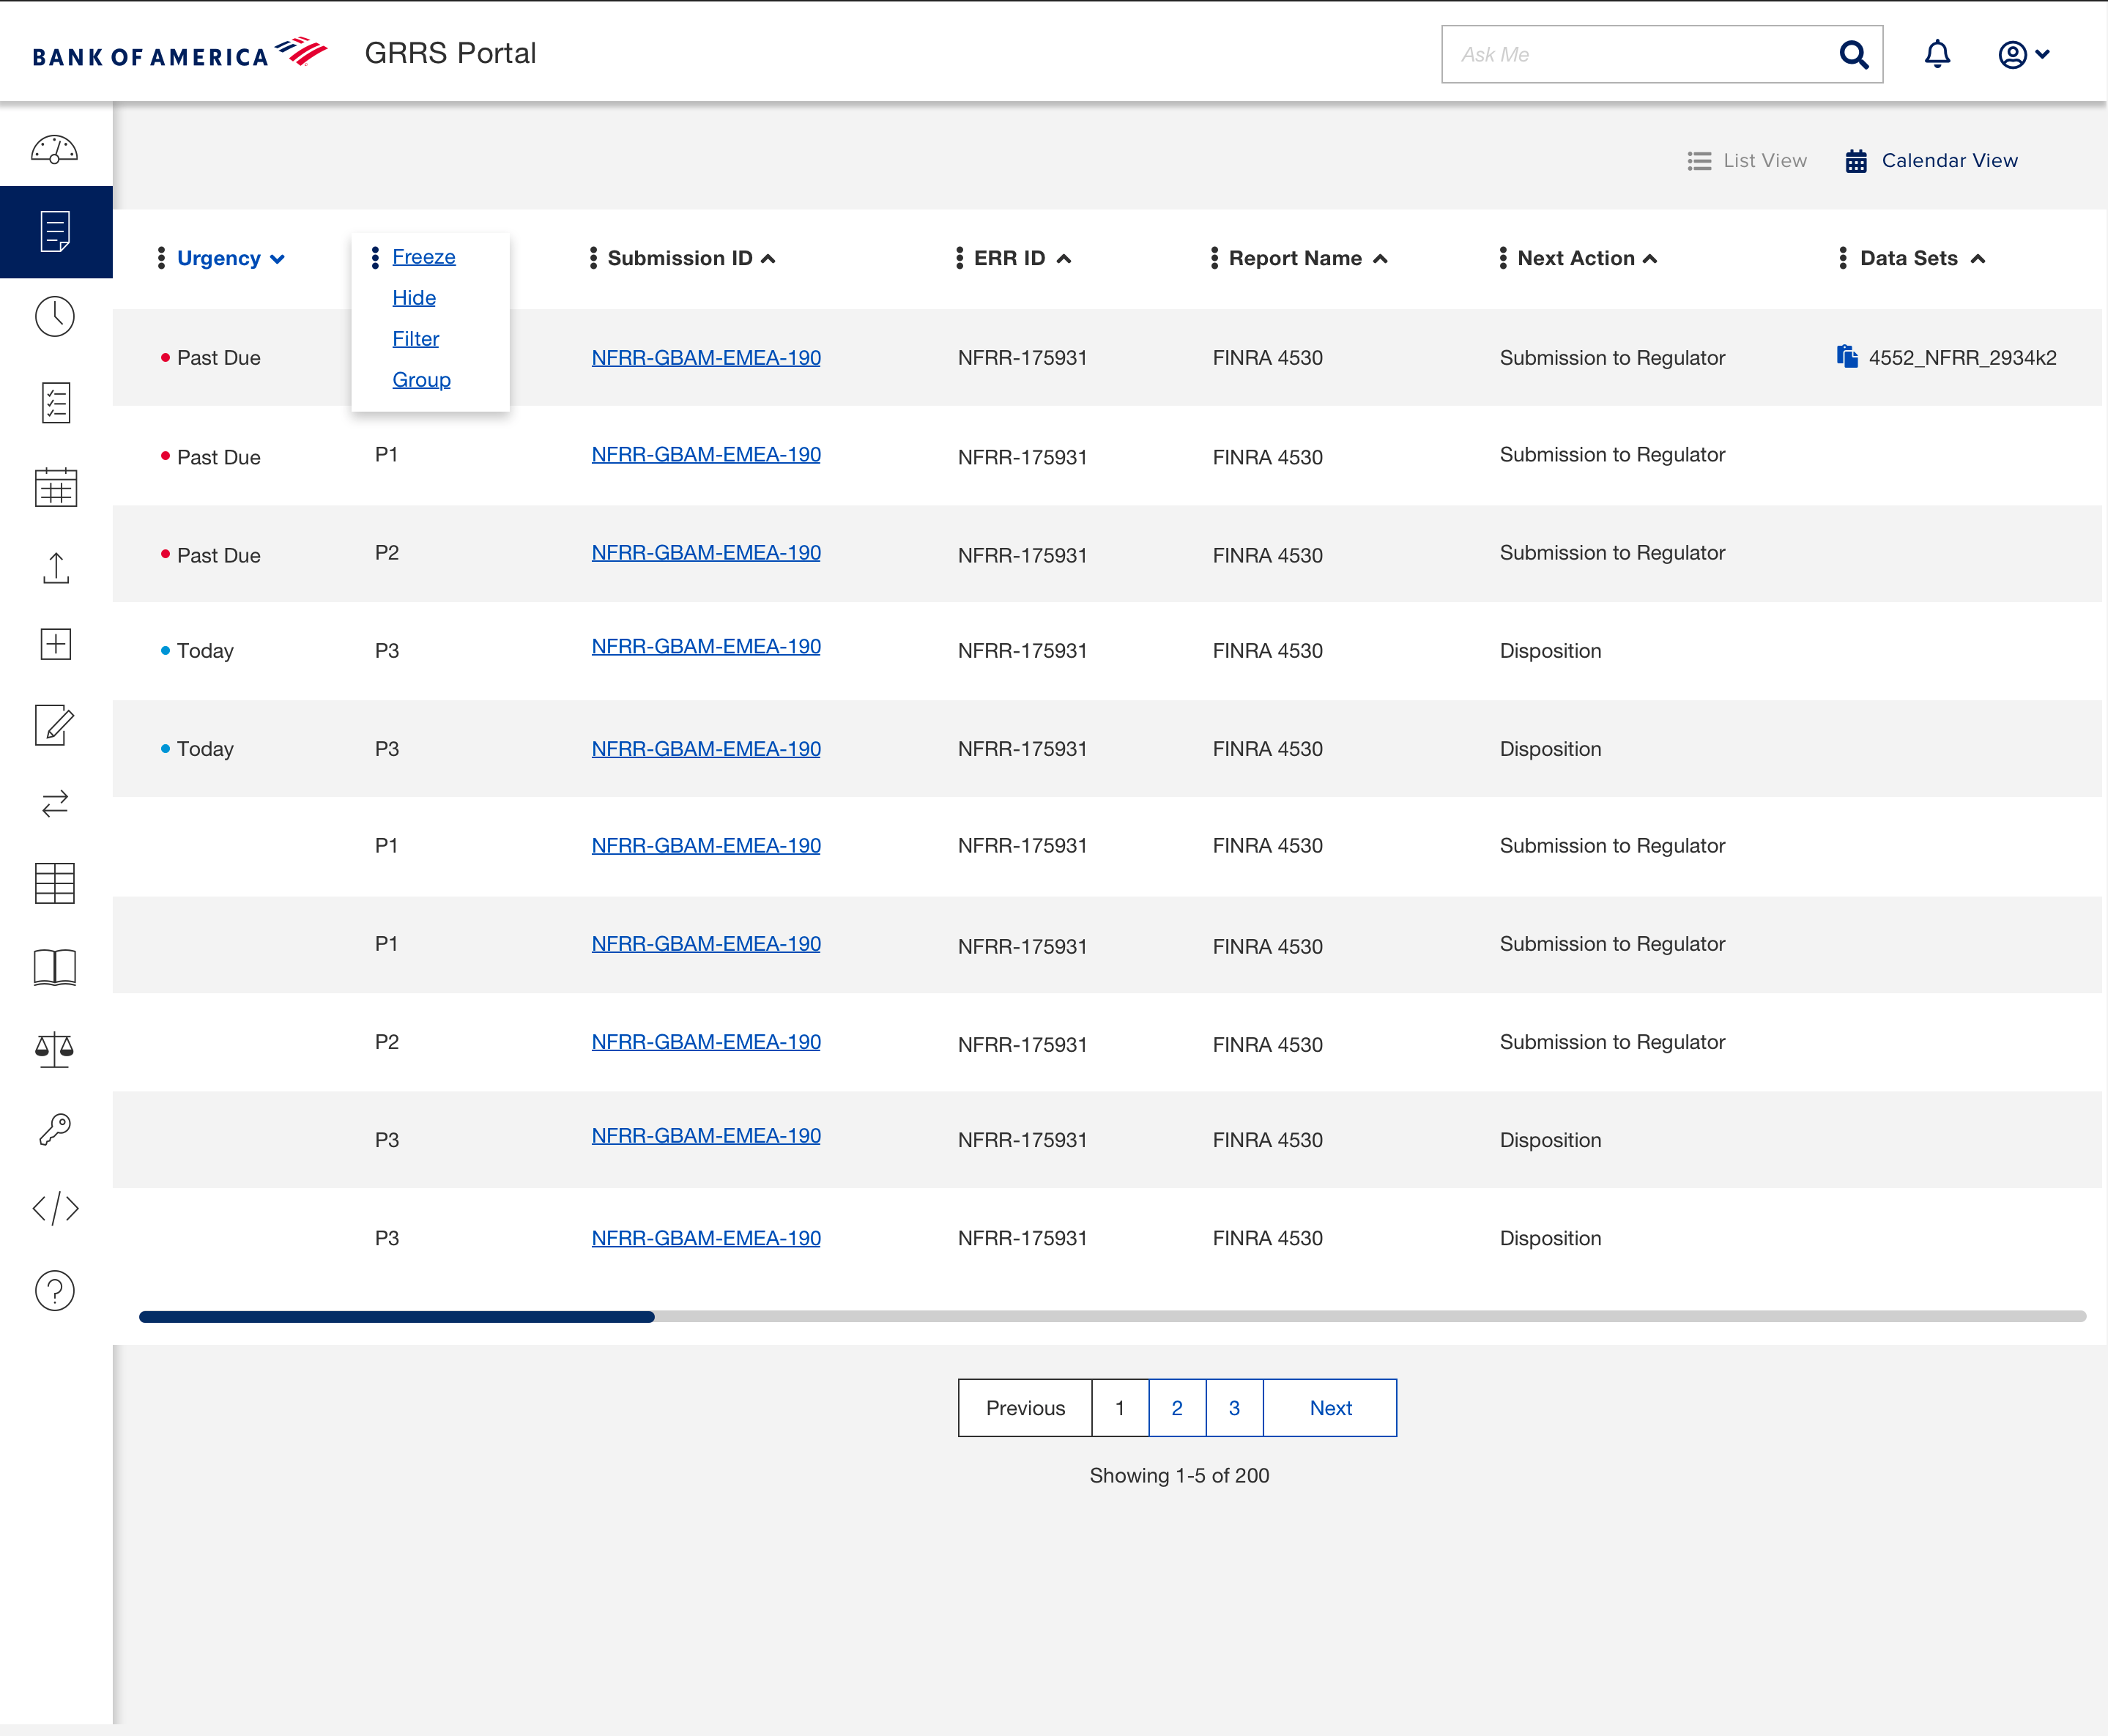The image size is (2108, 1736).
Task: Select the code </> icon in sidebar
Action: [55, 1208]
